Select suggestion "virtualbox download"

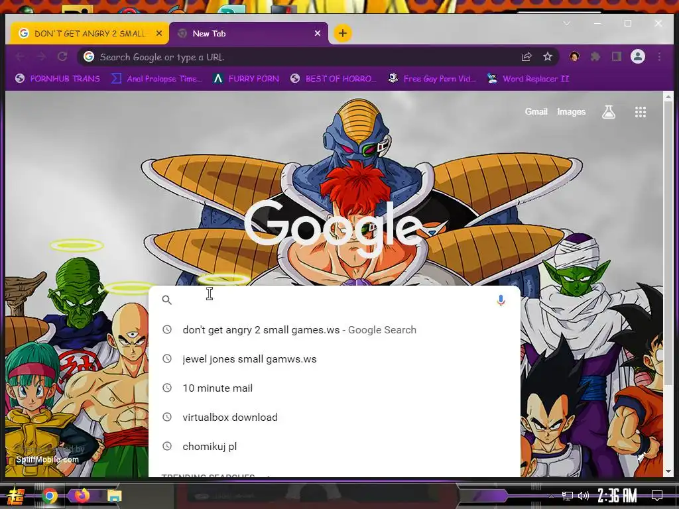[334, 418]
